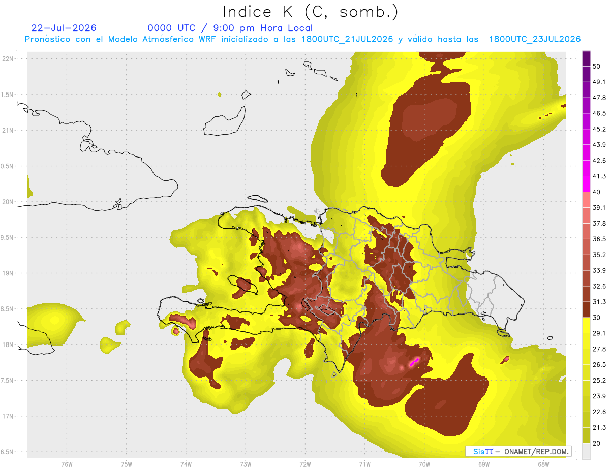The image size is (610, 471).
Task: Select the date label "22-Jul-2026"
Action: point(64,28)
